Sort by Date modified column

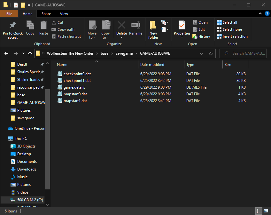[x=161, y=65]
